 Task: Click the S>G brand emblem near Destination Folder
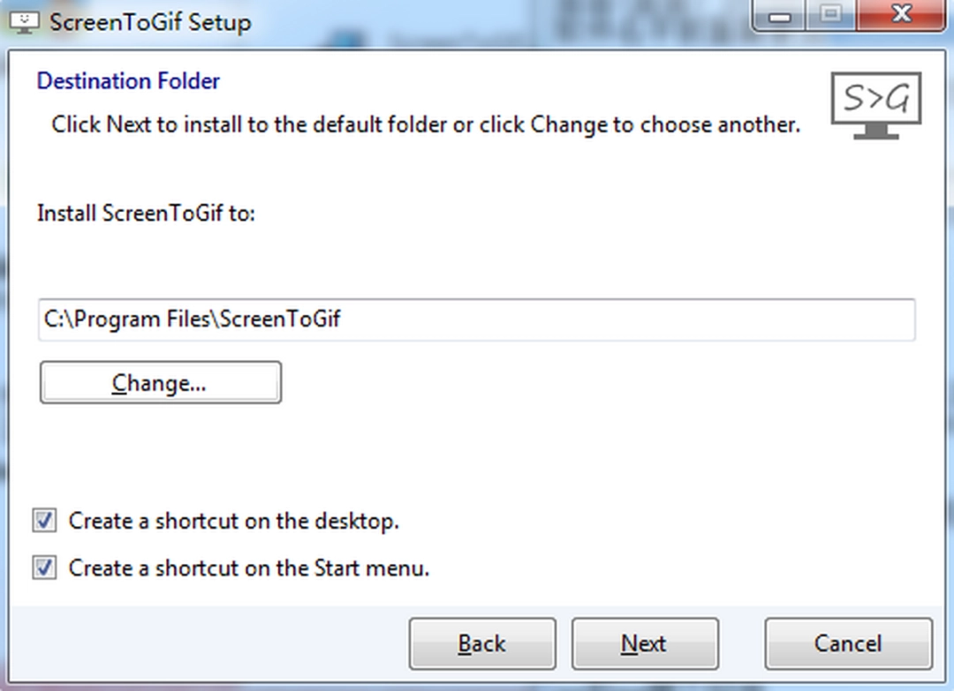[x=874, y=106]
